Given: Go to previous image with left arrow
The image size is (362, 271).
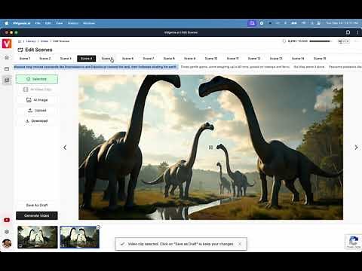Looking at the screenshot, I should (65, 148).
